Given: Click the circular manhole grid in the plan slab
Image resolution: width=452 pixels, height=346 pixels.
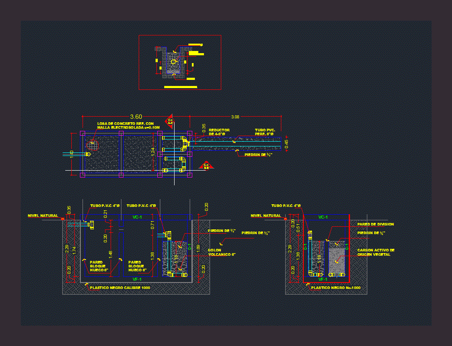Looking at the screenshot, I should 92,145.
